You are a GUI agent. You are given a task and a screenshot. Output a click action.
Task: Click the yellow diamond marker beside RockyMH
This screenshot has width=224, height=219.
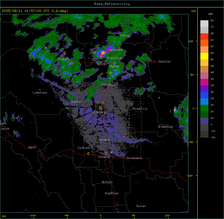click(x=65, y=53)
